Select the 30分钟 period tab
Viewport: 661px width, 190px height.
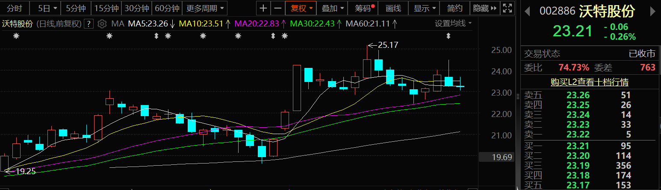coord(137,8)
